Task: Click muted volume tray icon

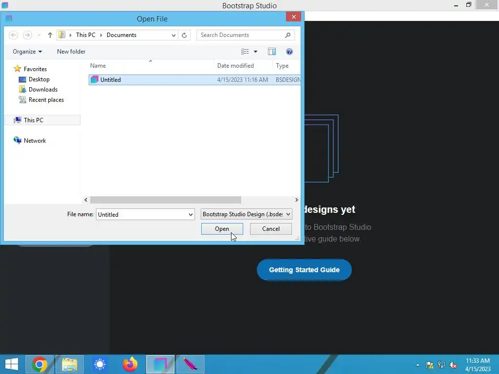Action: pyautogui.click(x=453, y=365)
